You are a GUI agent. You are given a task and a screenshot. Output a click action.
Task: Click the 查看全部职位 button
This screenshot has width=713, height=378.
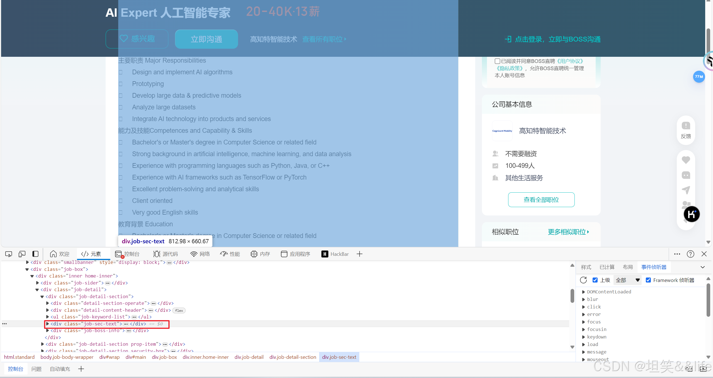[541, 200]
